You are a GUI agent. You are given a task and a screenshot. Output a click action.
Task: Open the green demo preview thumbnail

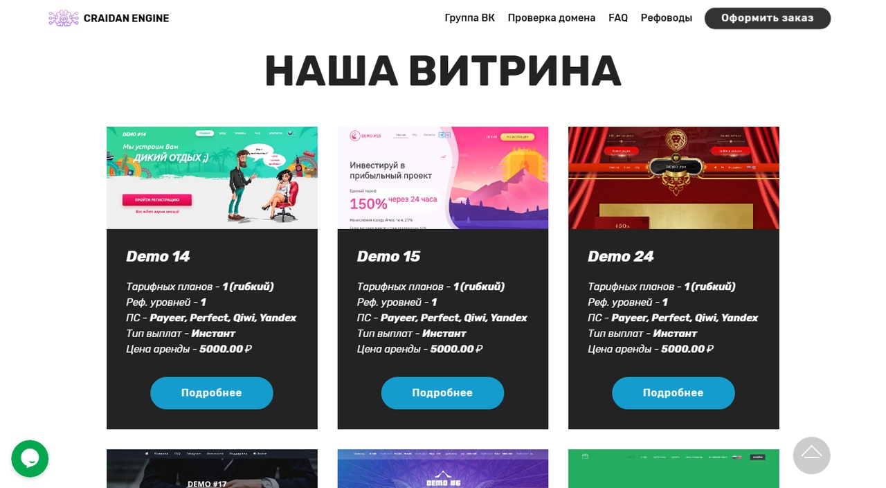[673, 469]
